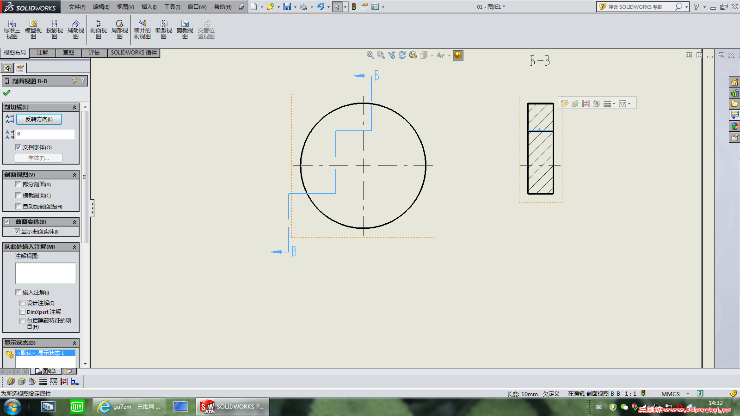Click the Line Style icon in bottom toolbar
The height and width of the screenshot is (416, 740).
[54, 381]
